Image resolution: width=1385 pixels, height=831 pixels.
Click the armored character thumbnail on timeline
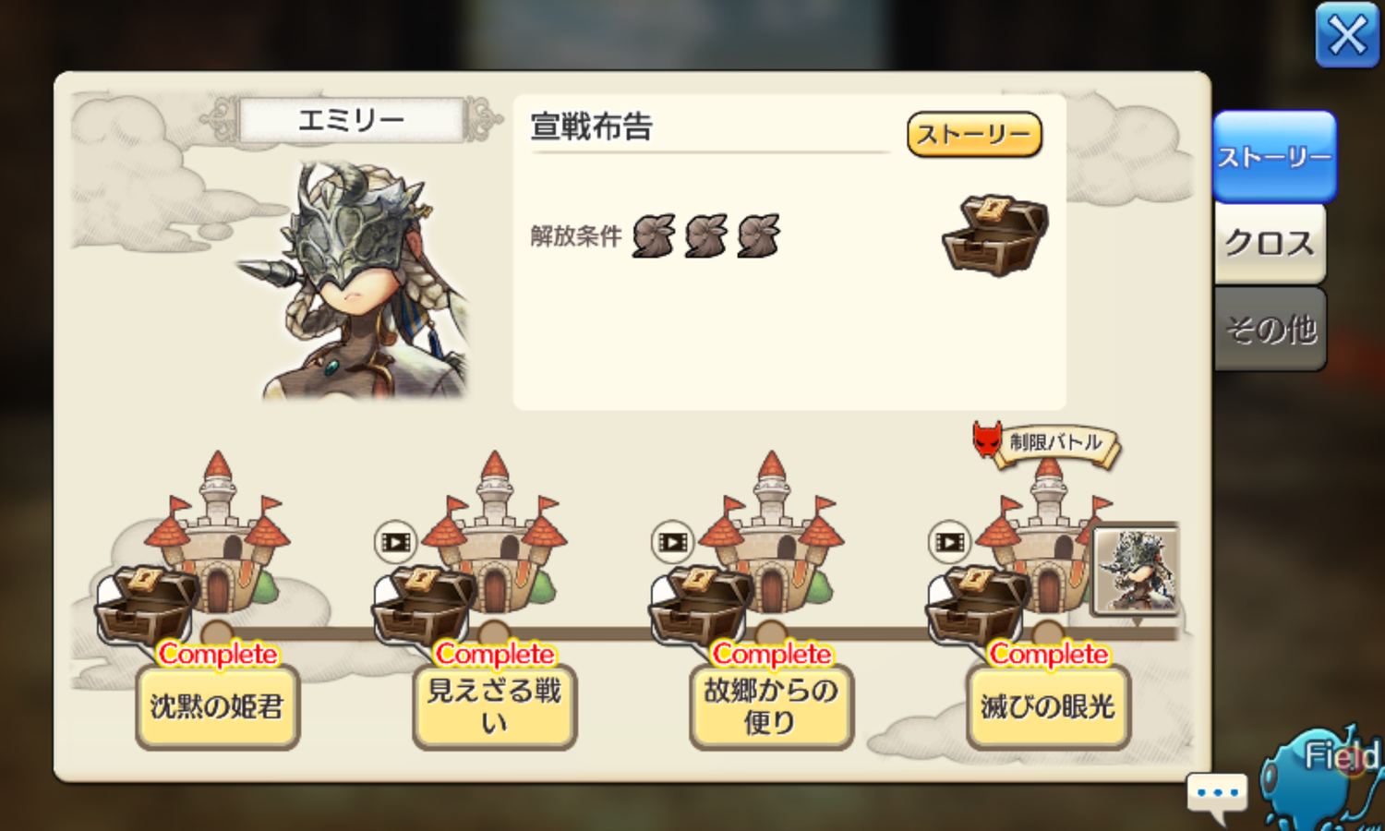coord(1136,570)
